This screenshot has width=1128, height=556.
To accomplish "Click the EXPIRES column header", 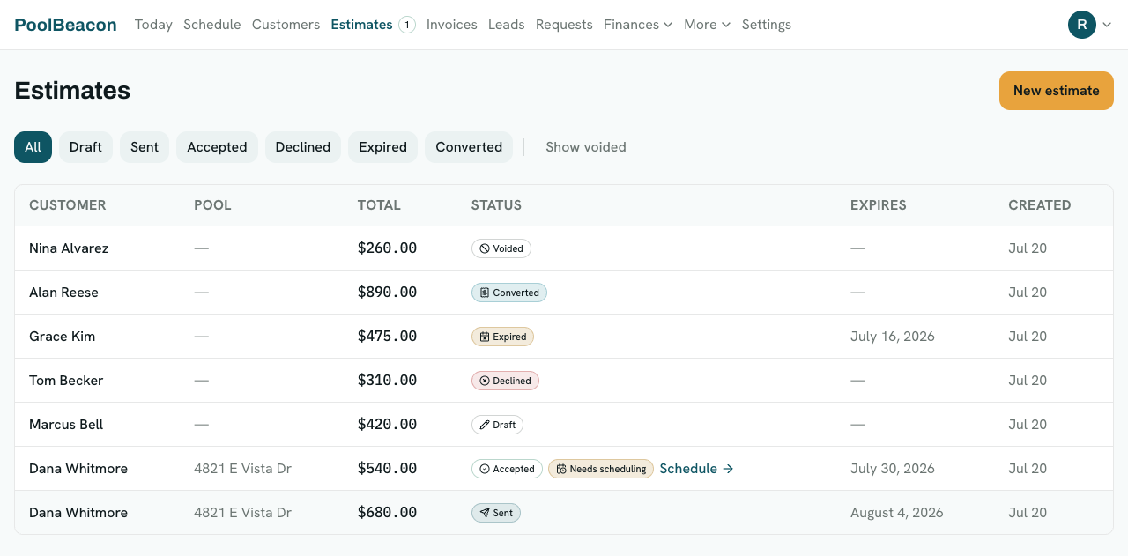I will (879, 205).
